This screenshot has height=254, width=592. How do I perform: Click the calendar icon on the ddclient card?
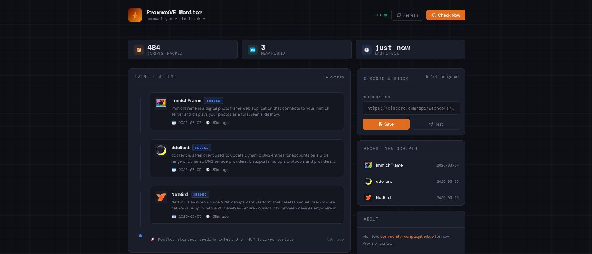[174, 170]
